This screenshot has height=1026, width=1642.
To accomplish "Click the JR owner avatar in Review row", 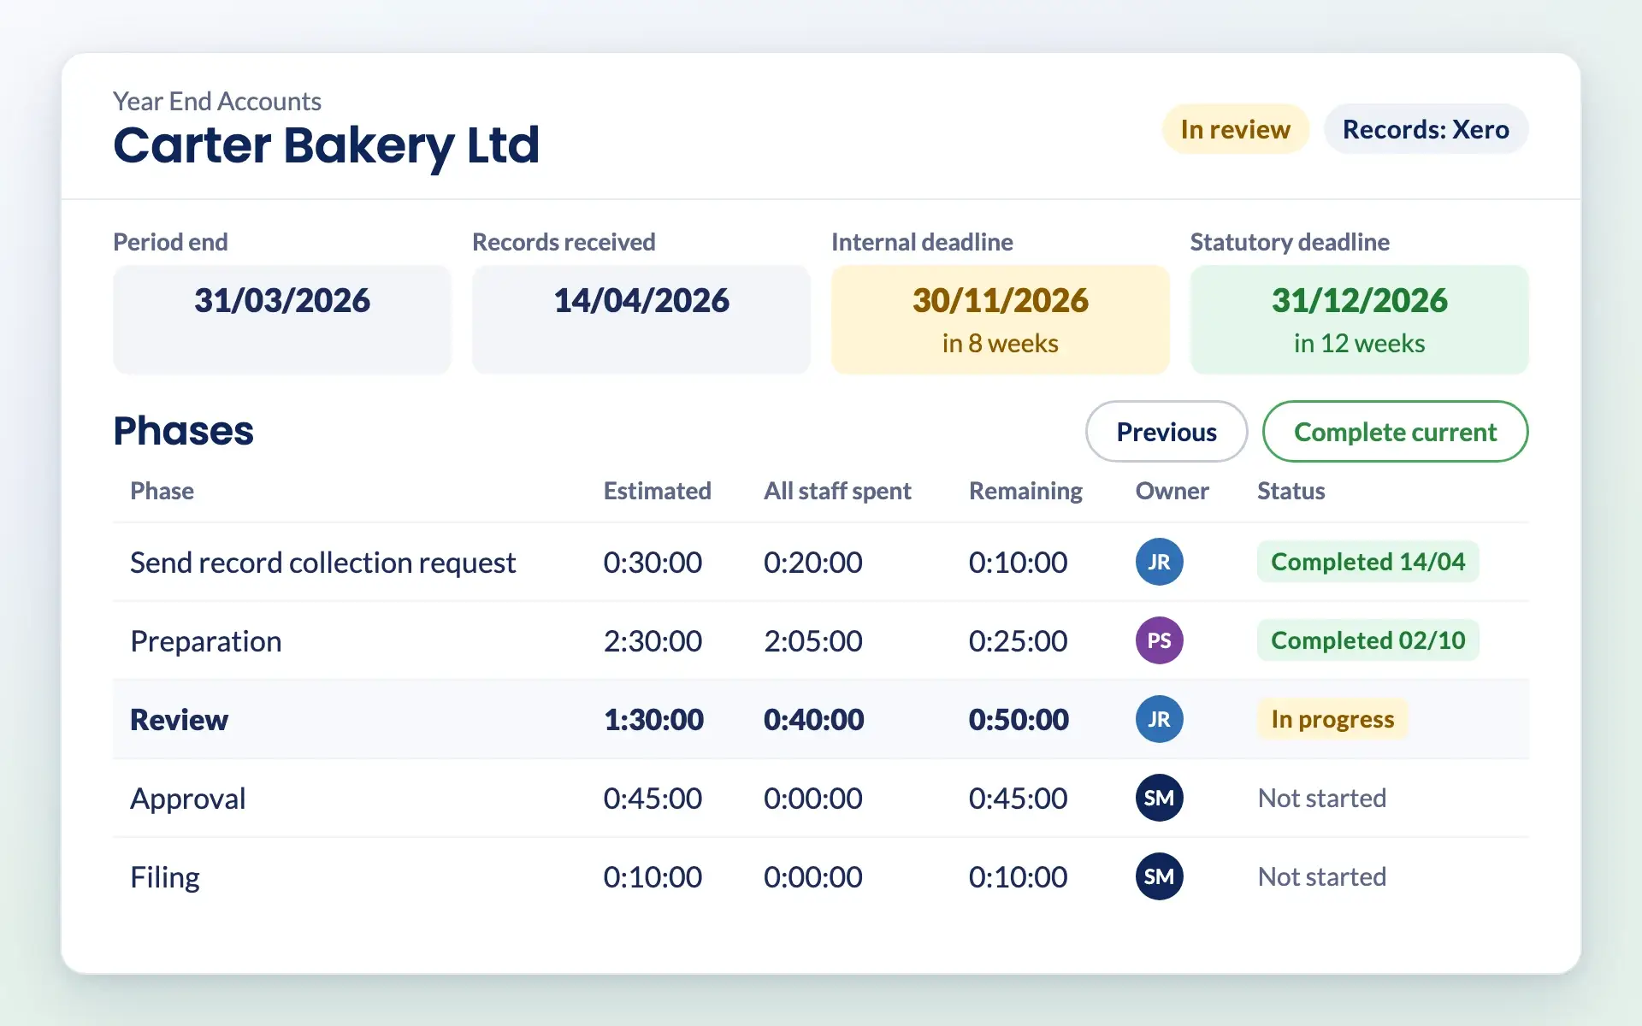I will point(1159,719).
